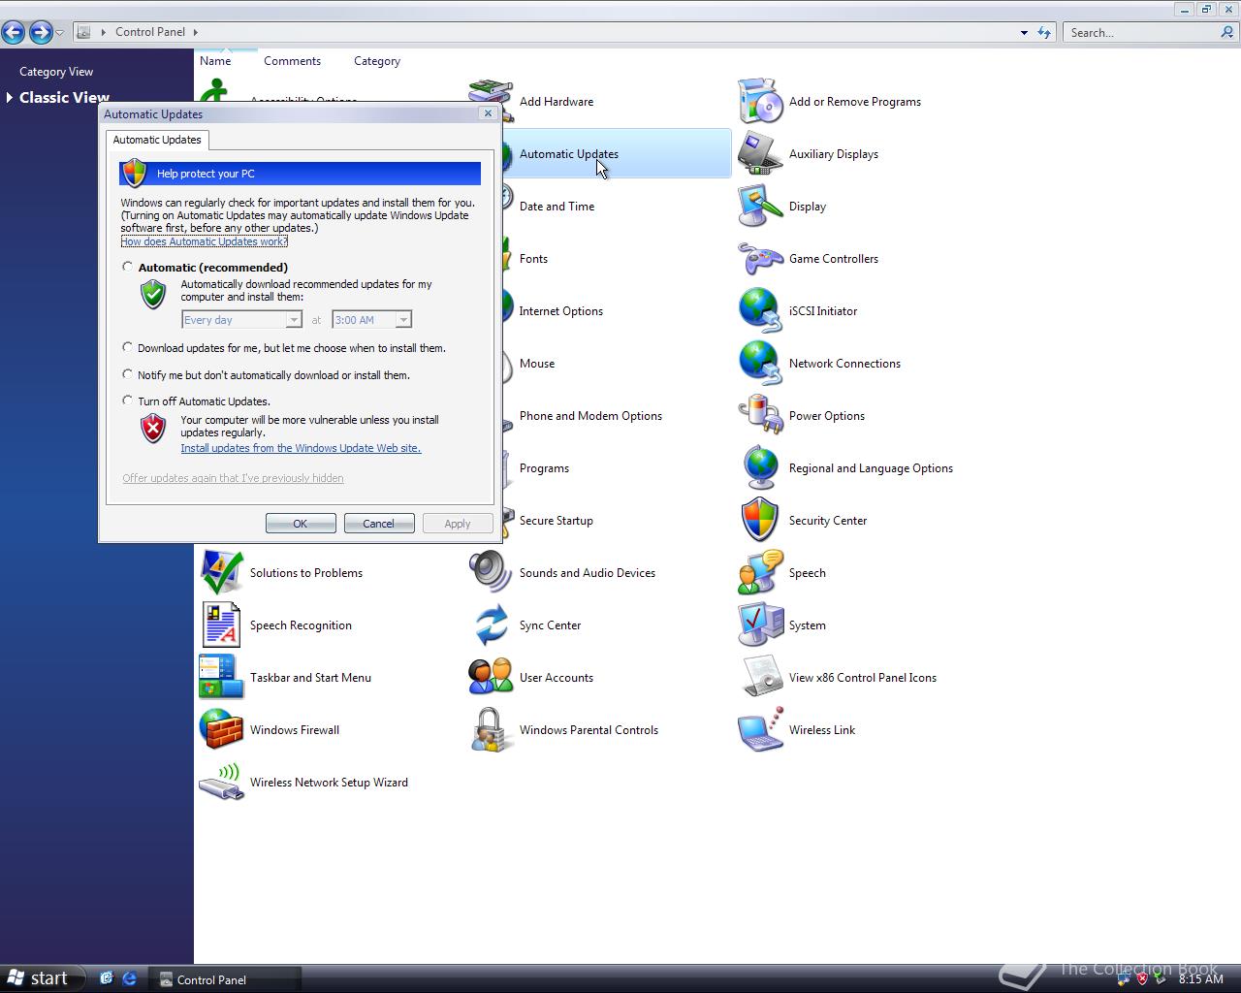
Task: Open the iSCSI Initiator icon
Action: pyautogui.click(x=760, y=311)
